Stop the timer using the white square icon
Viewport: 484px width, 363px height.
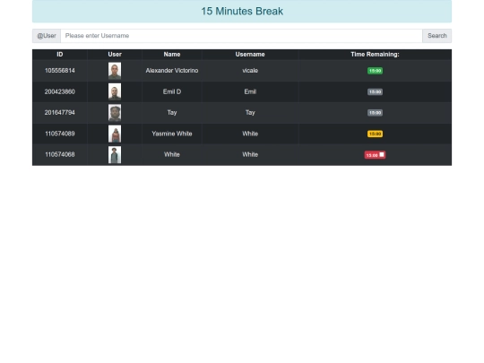click(382, 155)
